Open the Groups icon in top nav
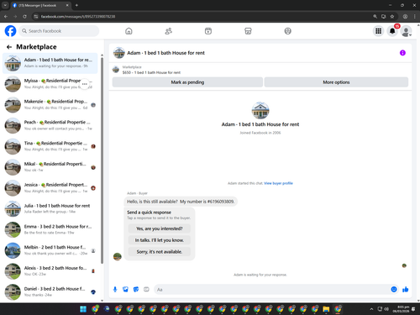The height and width of the screenshot is (315, 420). 288,31
